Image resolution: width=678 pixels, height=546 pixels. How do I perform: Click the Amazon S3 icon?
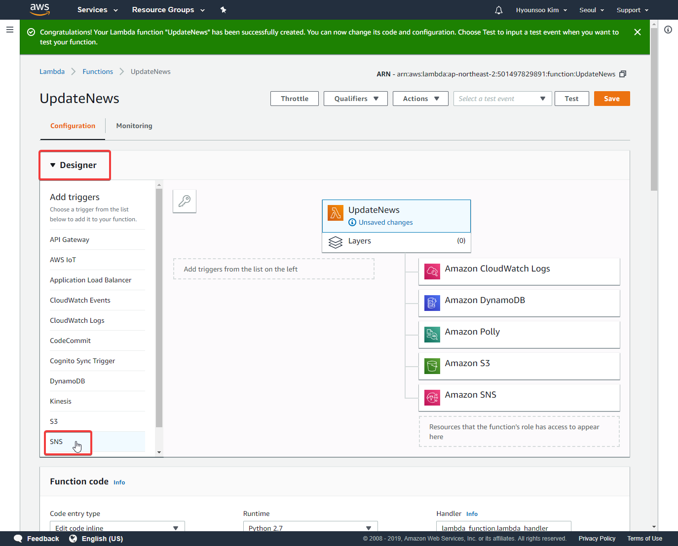click(432, 366)
